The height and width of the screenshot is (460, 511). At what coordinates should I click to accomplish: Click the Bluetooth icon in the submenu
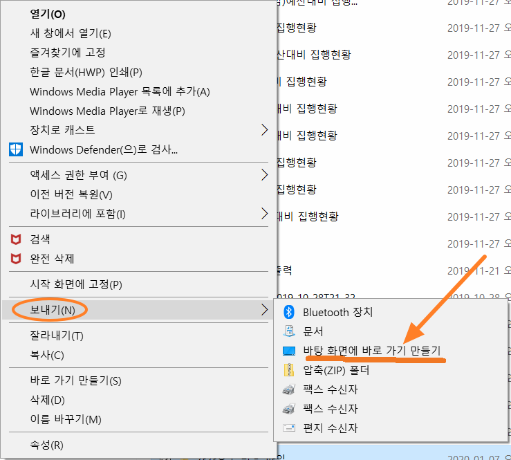click(289, 312)
